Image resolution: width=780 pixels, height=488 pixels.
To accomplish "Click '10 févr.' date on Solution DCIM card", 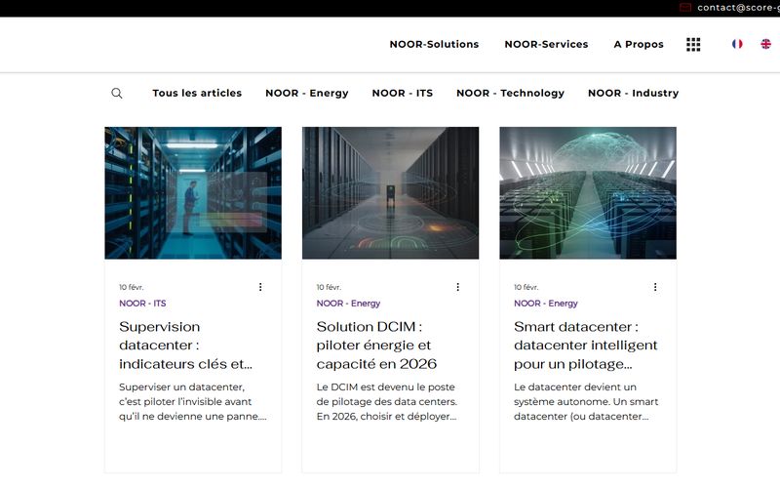I will (x=329, y=287).
